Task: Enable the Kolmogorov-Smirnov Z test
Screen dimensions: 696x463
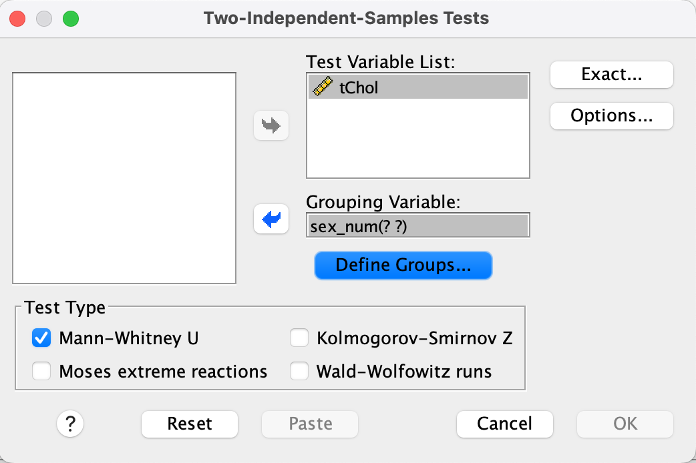Action: tap(299, 338)
